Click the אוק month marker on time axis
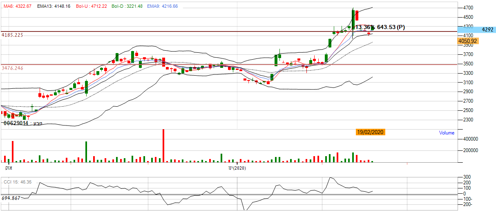The image size is (496, 215). pyautogui.click(x=9, y=168)
